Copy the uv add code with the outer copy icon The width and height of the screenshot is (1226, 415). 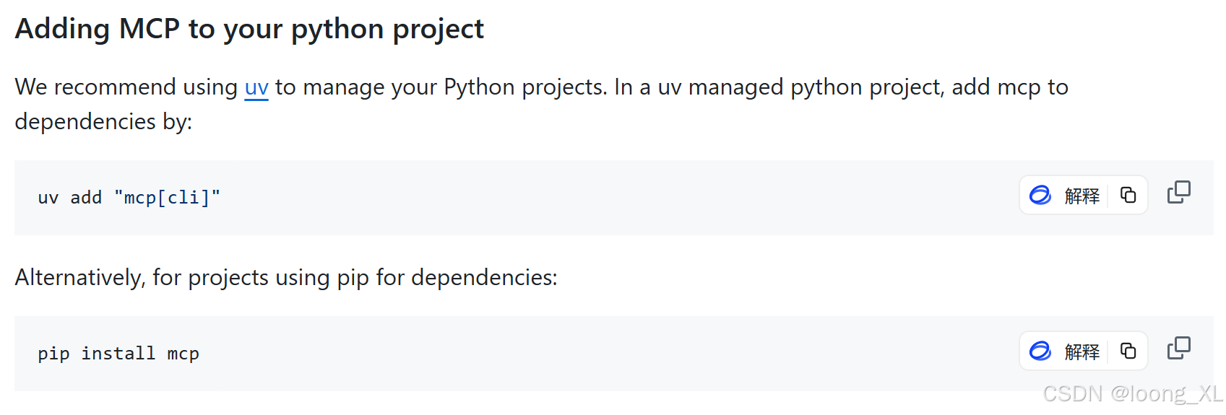point(1178,193)
